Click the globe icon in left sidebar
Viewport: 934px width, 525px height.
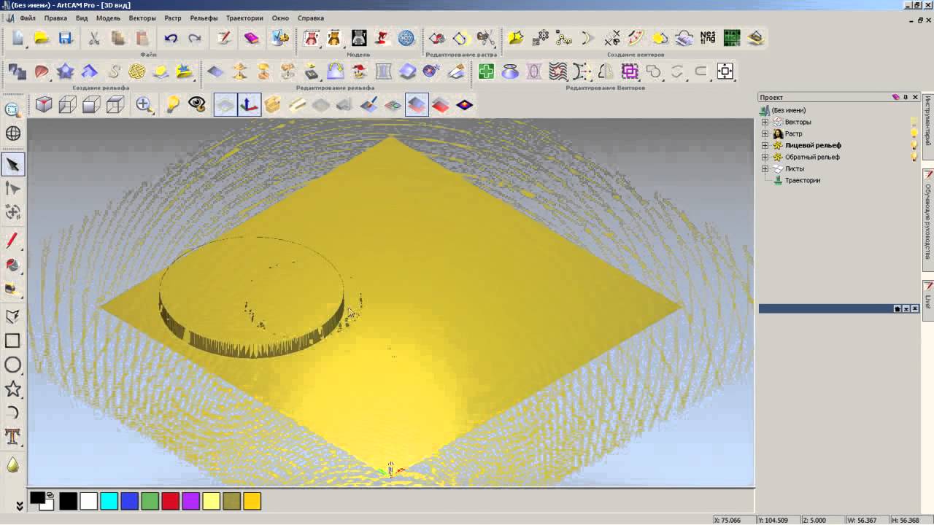click(x=13, y=133)
